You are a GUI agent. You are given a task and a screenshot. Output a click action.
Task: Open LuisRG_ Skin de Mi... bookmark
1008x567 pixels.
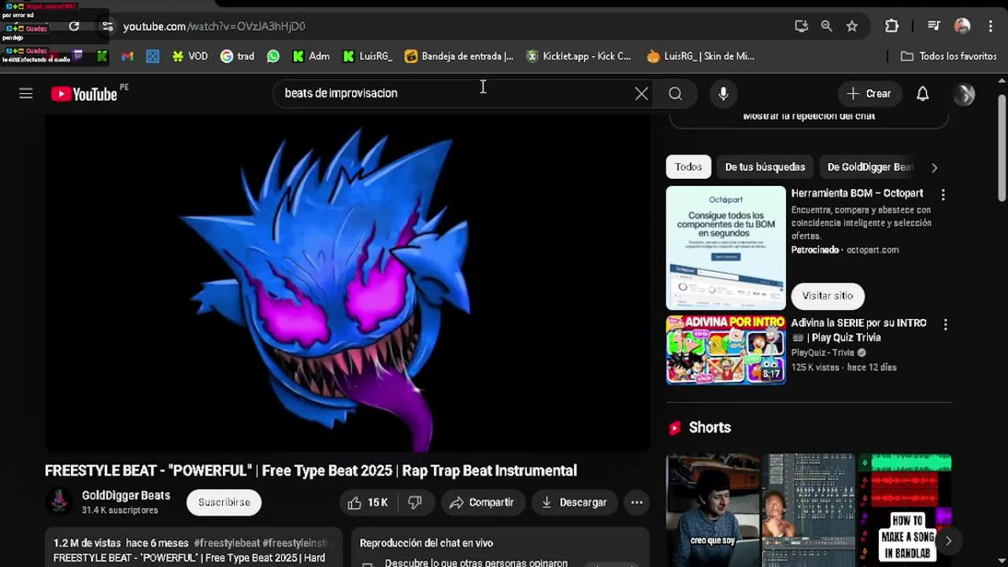(x=701, y=56)
